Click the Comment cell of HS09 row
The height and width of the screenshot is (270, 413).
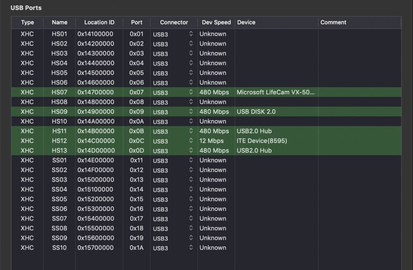(360, 112)
